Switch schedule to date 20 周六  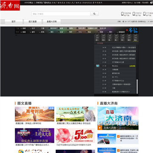tap(97, 38)
